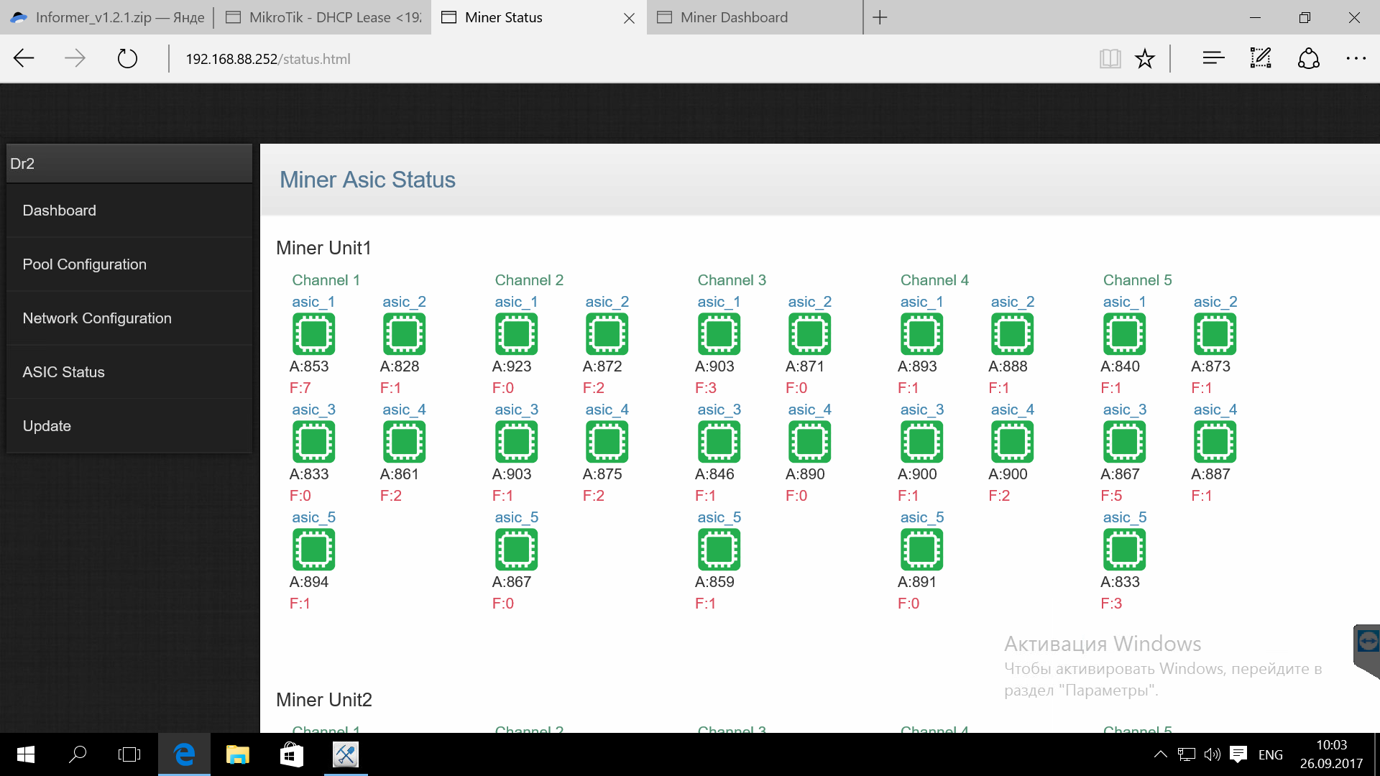Open the Edge Share icon
Screen dimensions: 1380x776
click(x=1308, y=59)
